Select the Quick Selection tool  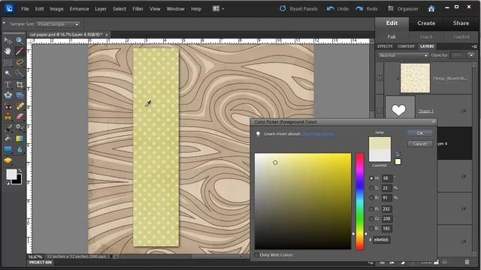[20, 73]
